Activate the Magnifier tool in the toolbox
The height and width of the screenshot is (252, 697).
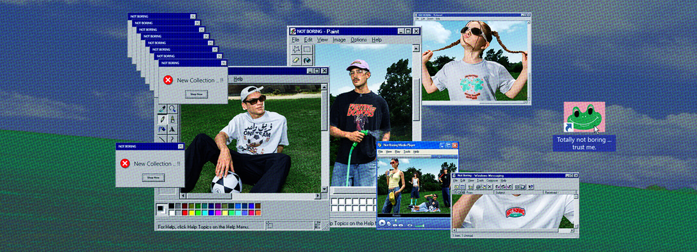[172, 109]
